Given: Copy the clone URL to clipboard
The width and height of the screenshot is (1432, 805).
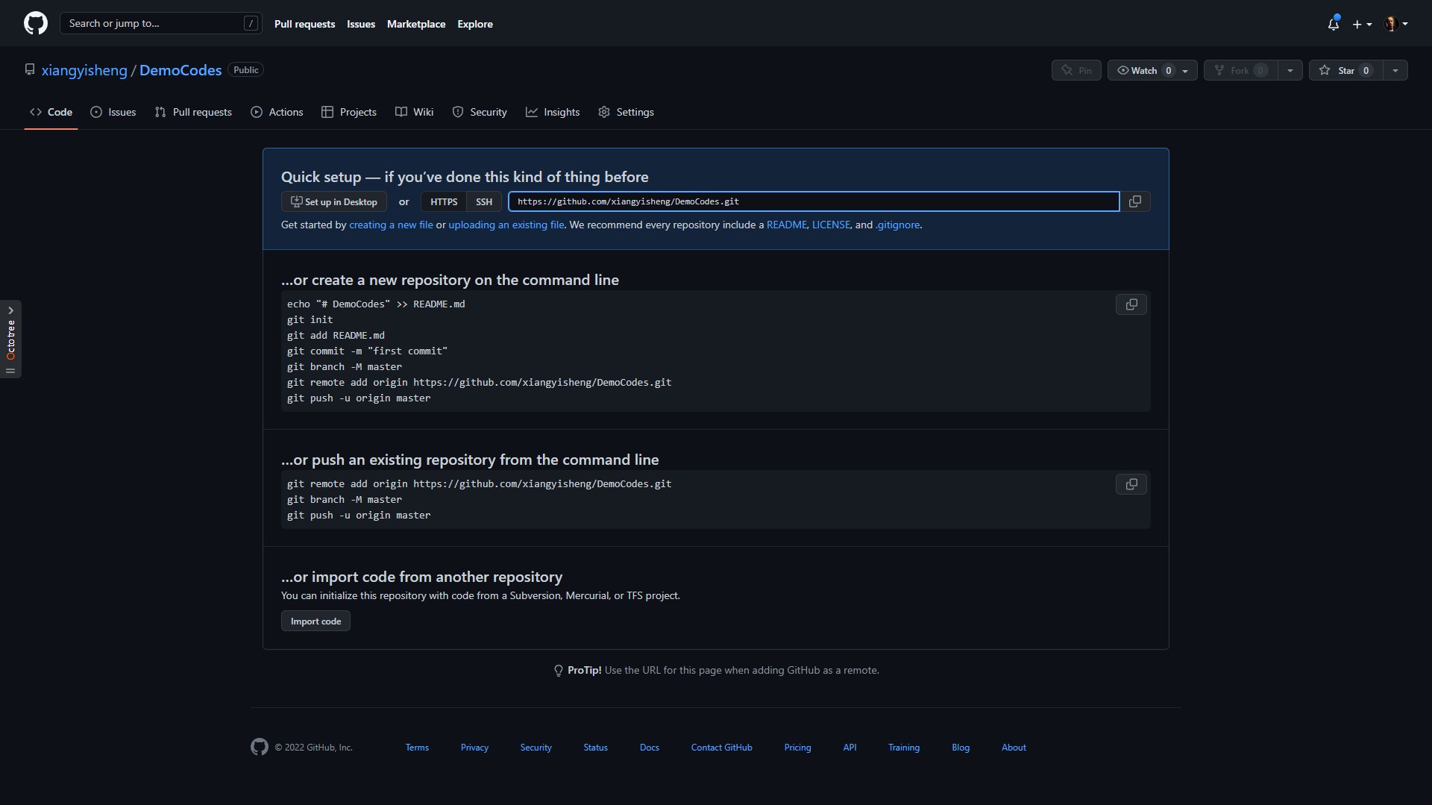Looking at the screenshot, I should (x=1135, y=201).
